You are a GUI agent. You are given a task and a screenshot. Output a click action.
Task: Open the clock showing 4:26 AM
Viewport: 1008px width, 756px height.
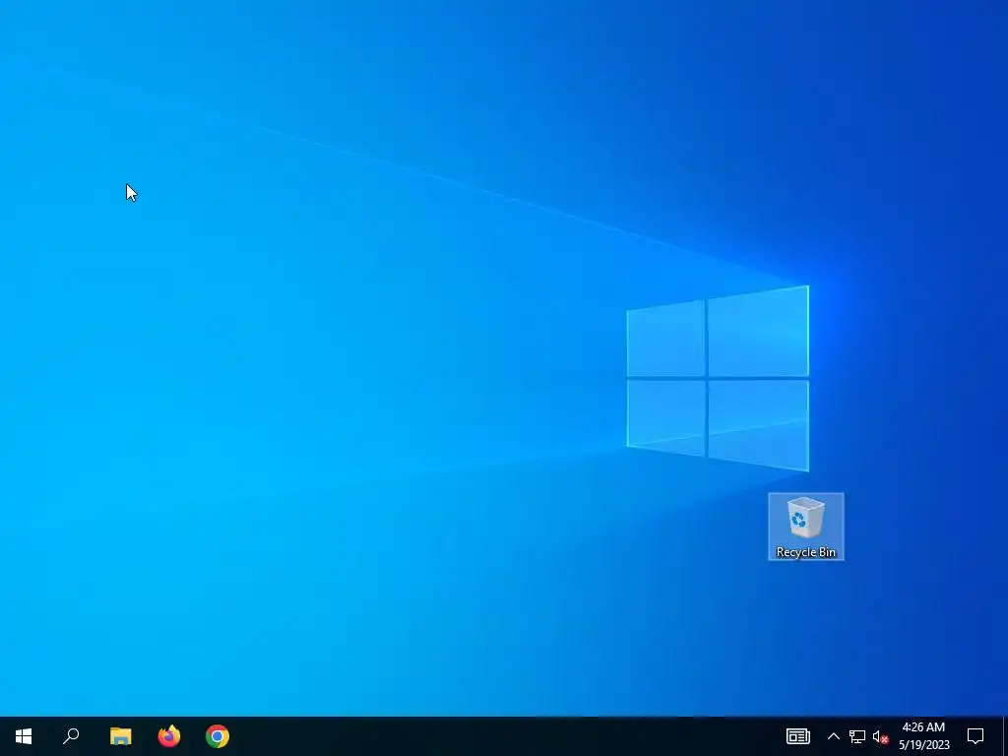click(x=923, y=736)
